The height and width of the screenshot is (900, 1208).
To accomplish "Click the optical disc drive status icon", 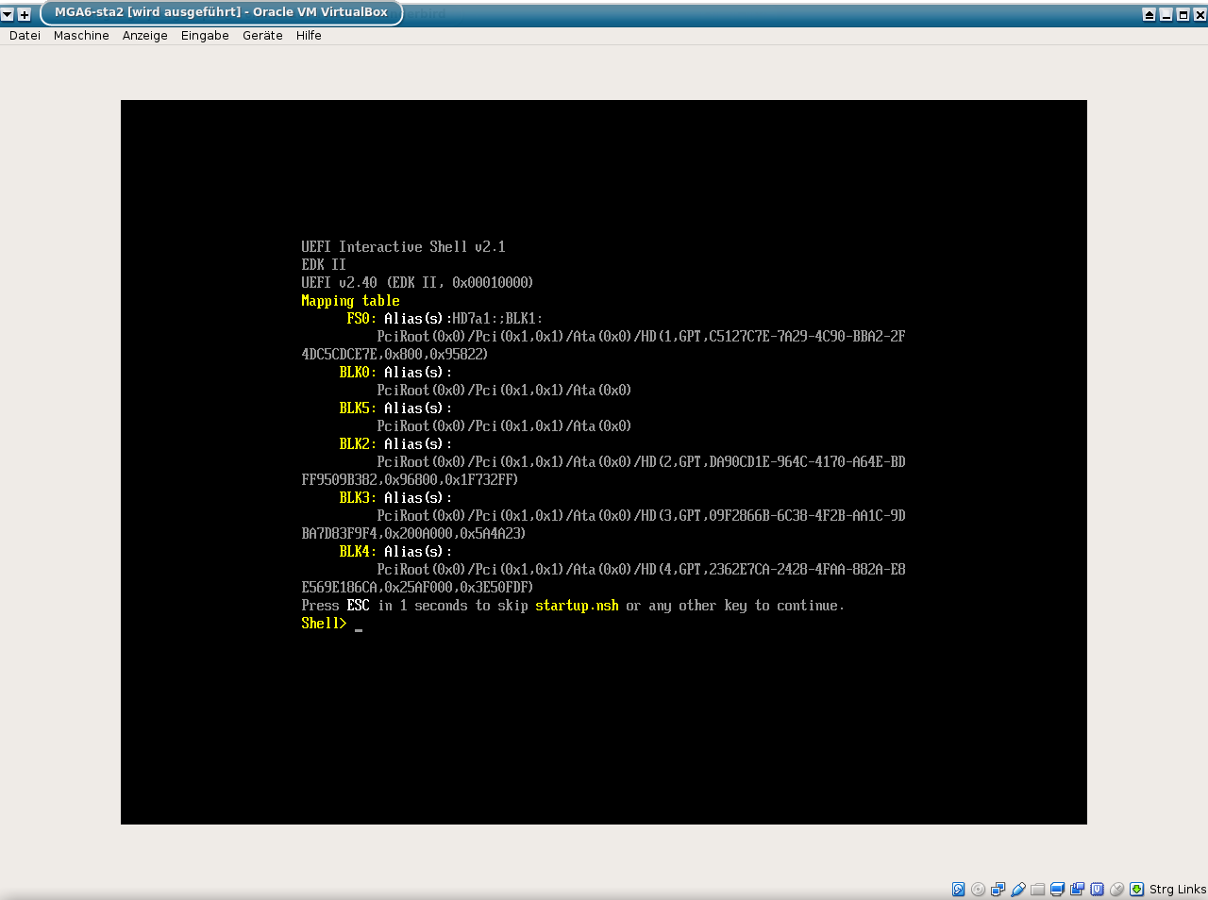I will pyautogui.click(x=978, y=889).
